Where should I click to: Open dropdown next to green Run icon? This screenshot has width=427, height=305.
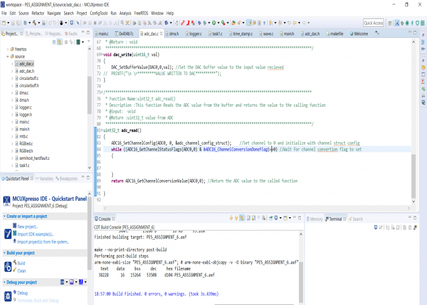pos(218,23)
